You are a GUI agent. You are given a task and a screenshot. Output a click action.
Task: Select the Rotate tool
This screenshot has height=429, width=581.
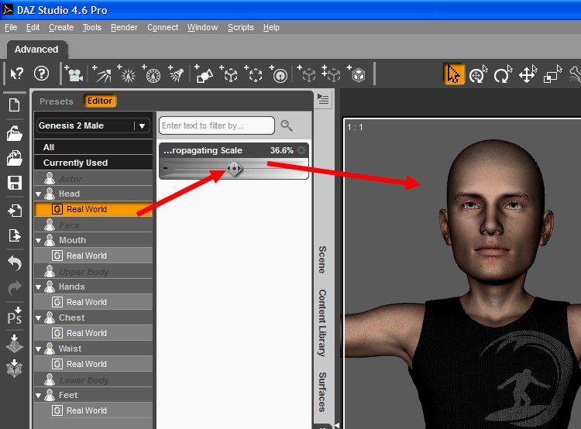[x=503, y=74]
